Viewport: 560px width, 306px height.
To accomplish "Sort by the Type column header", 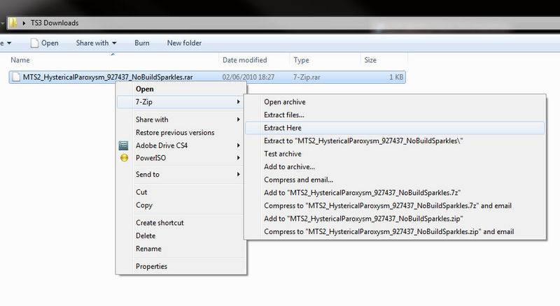I will coord(301,60).
